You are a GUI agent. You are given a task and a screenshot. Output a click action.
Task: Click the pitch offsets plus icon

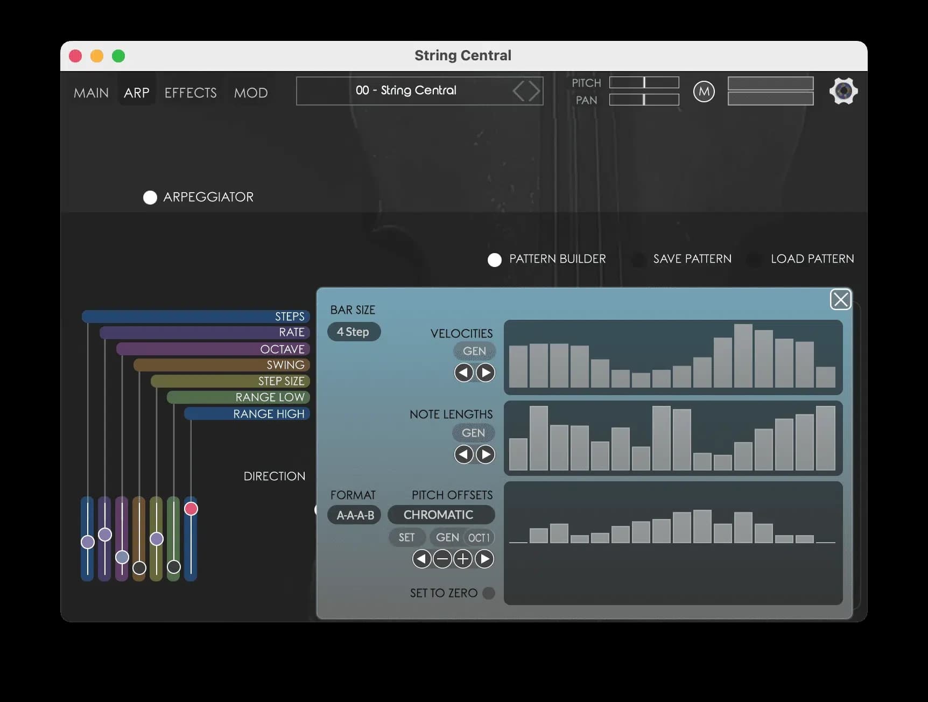pos(462,559)
